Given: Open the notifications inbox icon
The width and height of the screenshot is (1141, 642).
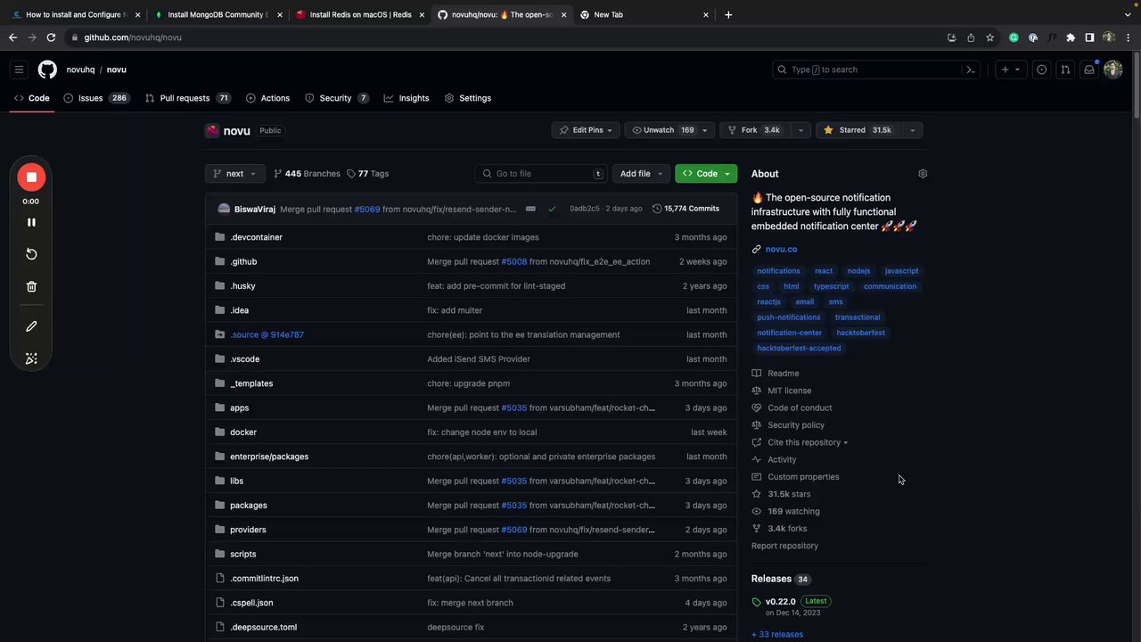Looking at the screenshot, I should [1089, 70].
